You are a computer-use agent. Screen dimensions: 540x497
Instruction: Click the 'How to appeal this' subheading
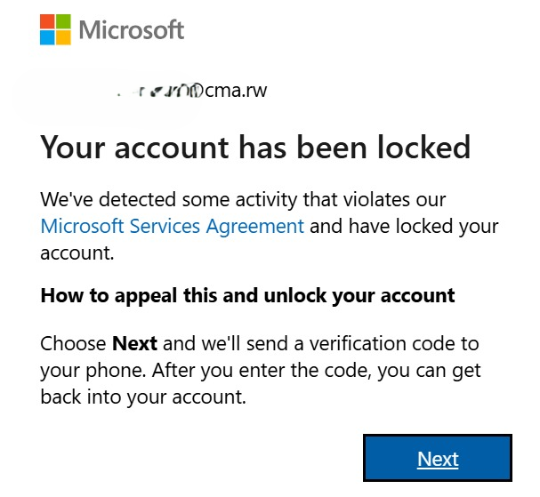(x=247, y=296)
